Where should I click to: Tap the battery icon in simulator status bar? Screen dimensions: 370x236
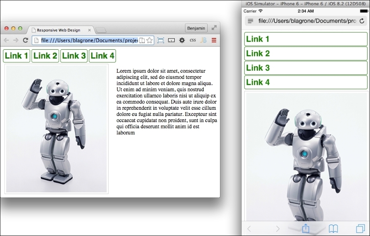[x=364, y=11]
